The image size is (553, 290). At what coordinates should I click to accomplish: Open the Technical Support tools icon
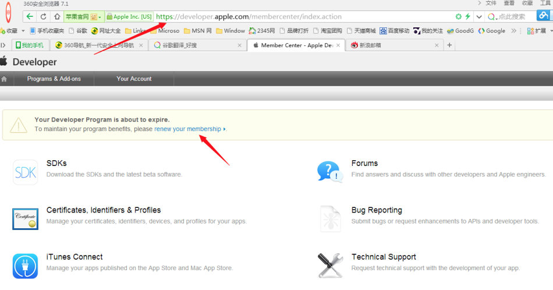pos(330,266)
